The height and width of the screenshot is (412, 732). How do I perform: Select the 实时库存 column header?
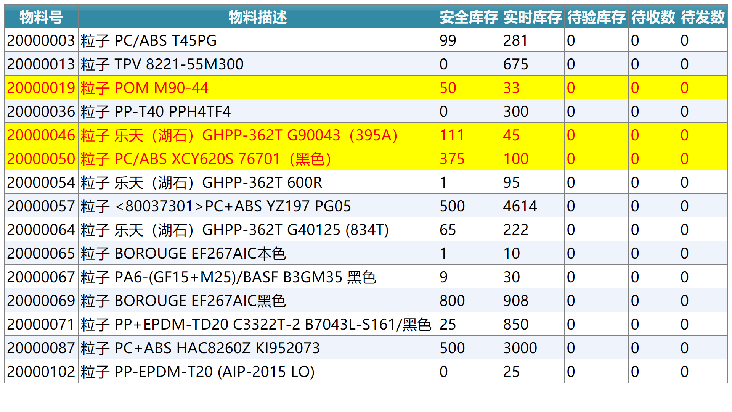[x=532, y=17]
